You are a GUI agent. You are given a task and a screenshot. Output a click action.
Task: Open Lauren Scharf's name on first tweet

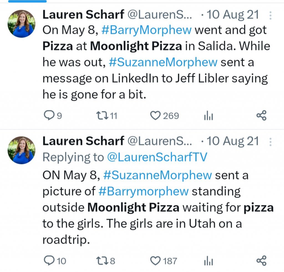click(83, 15)
